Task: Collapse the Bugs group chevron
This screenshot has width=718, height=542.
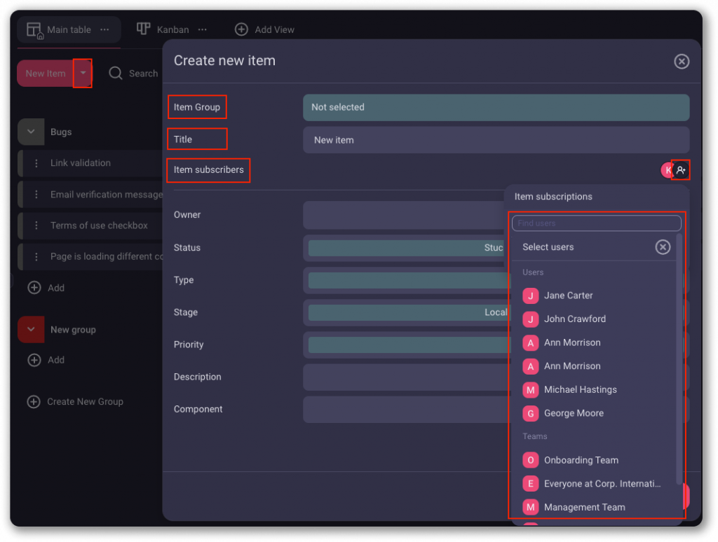Action: [31, 132]
